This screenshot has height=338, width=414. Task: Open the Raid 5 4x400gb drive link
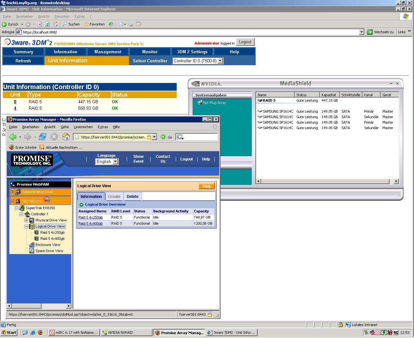(x=91, y=223)
